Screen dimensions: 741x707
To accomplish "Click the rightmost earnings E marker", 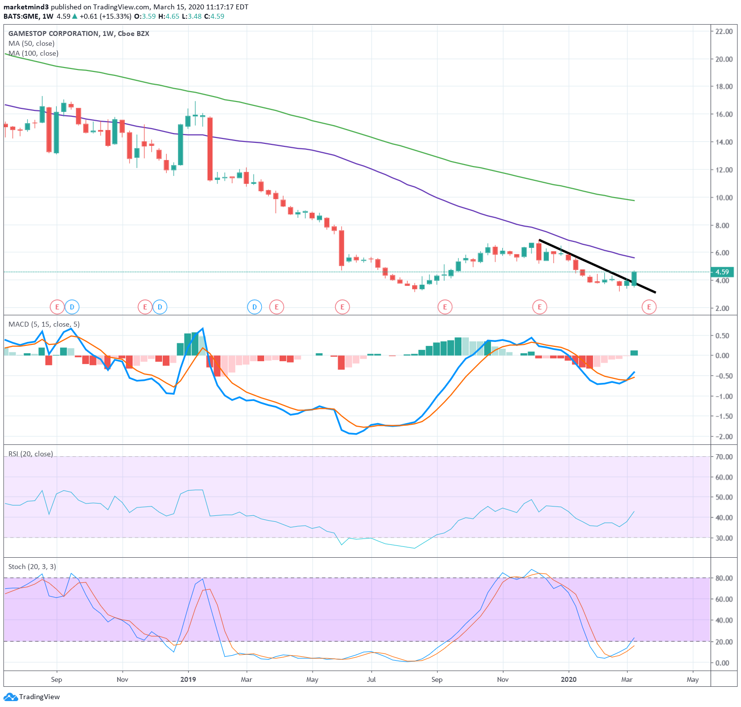I will point(649,307).
